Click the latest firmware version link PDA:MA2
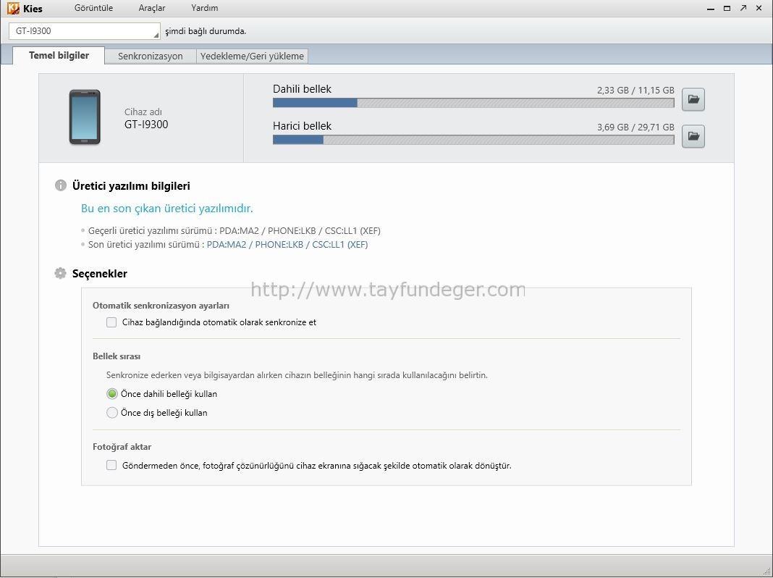The image size is (773, 578). click(x=287, y=245)
